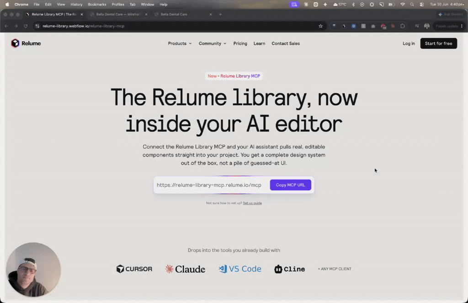Click the Claude logo
This screenshot has width=468, height=303.
(x=185, y=269)
